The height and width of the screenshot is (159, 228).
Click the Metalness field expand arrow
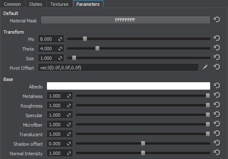pyautogui.click(x=69, y=96)
